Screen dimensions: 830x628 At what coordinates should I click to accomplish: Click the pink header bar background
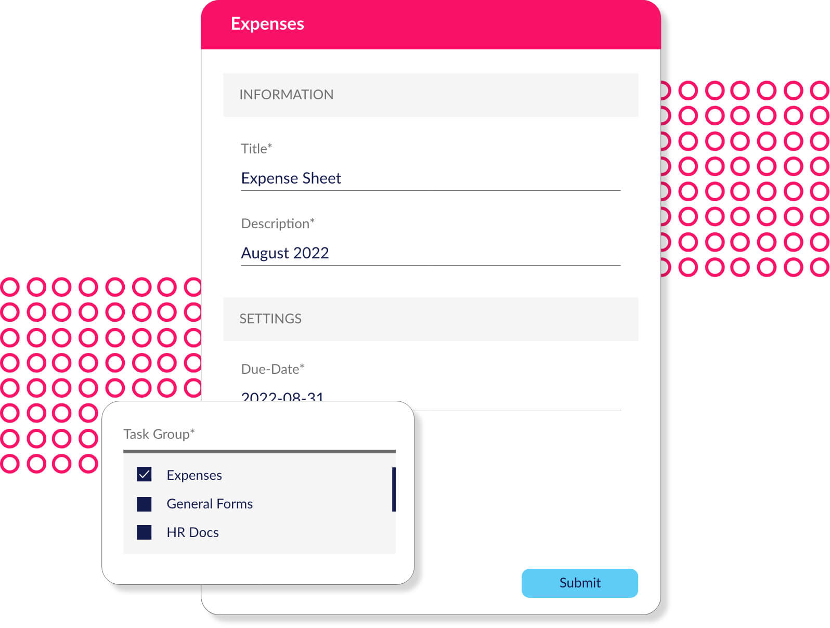pyautogui.click(x=468, y=25)
